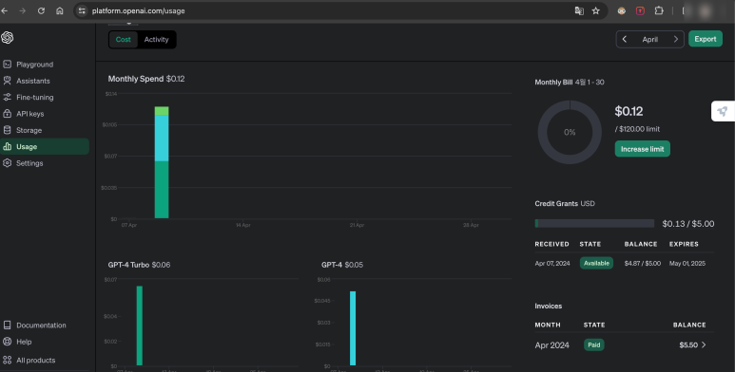Click the Available state badge

click(x=596, y=263)
